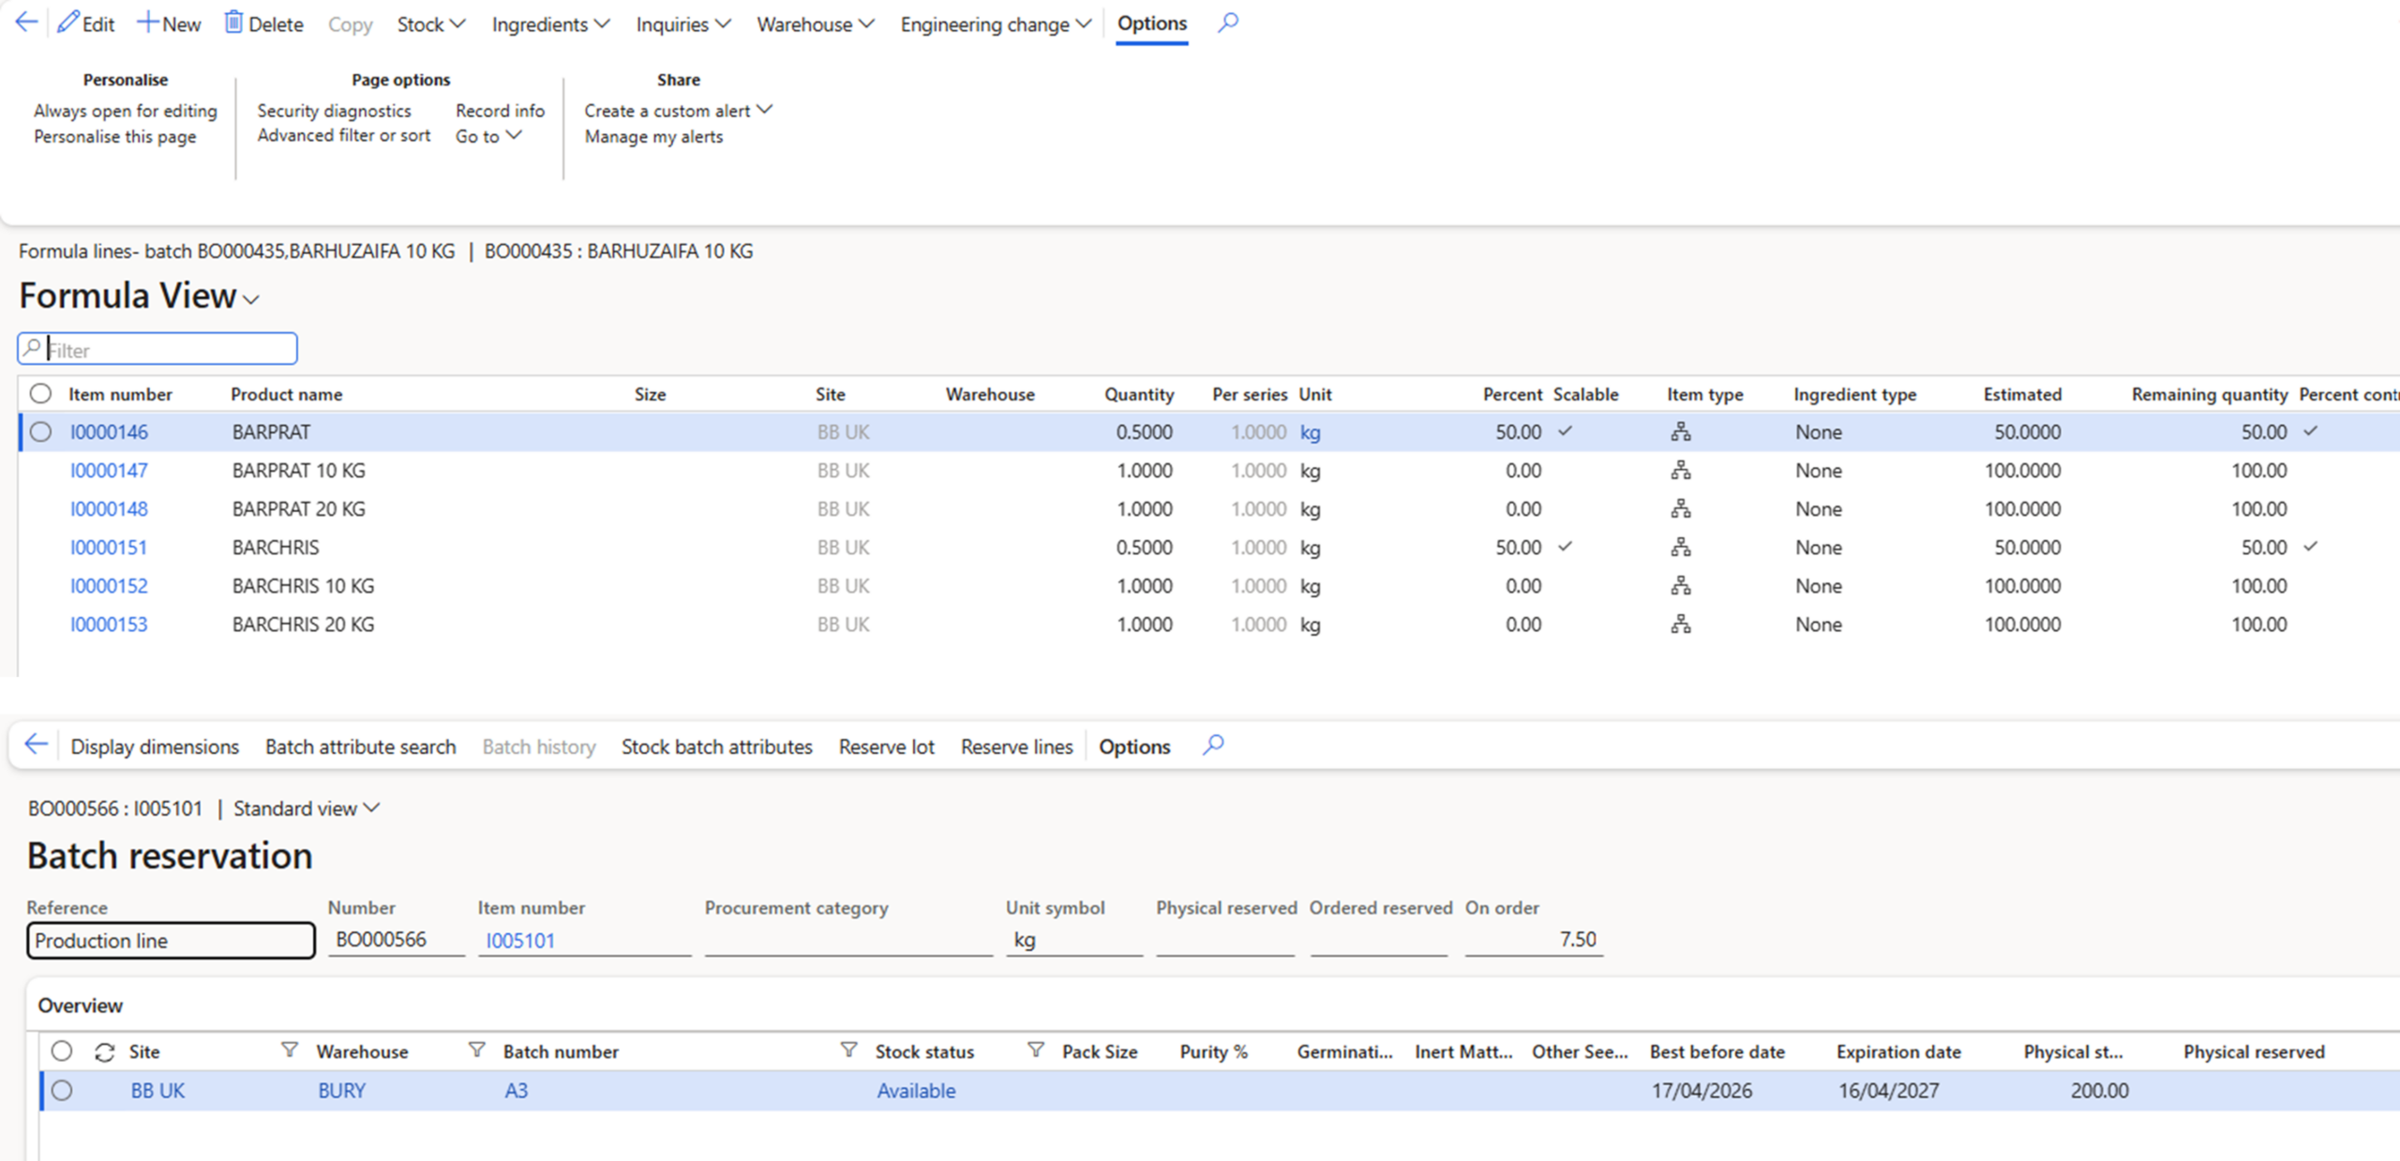Screen dimensions: 2400x1161
Task: Expand the Warehouse dropdown menu in toolbar
Action: point(815,24)
